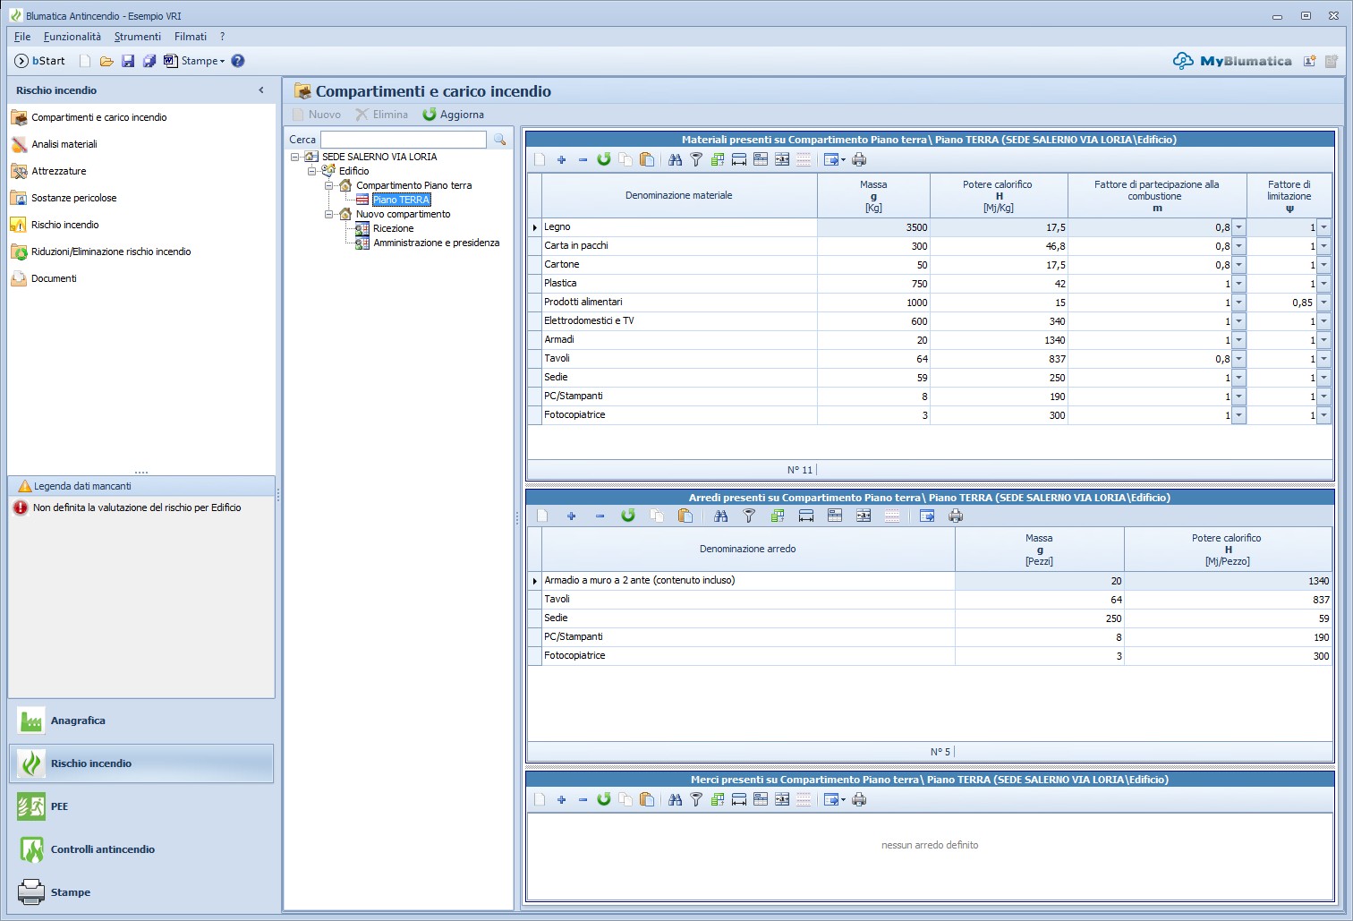The image size is (1353, 921).
Task: Click the MyBlumatica cloud icon
Action: point(1183,61)
